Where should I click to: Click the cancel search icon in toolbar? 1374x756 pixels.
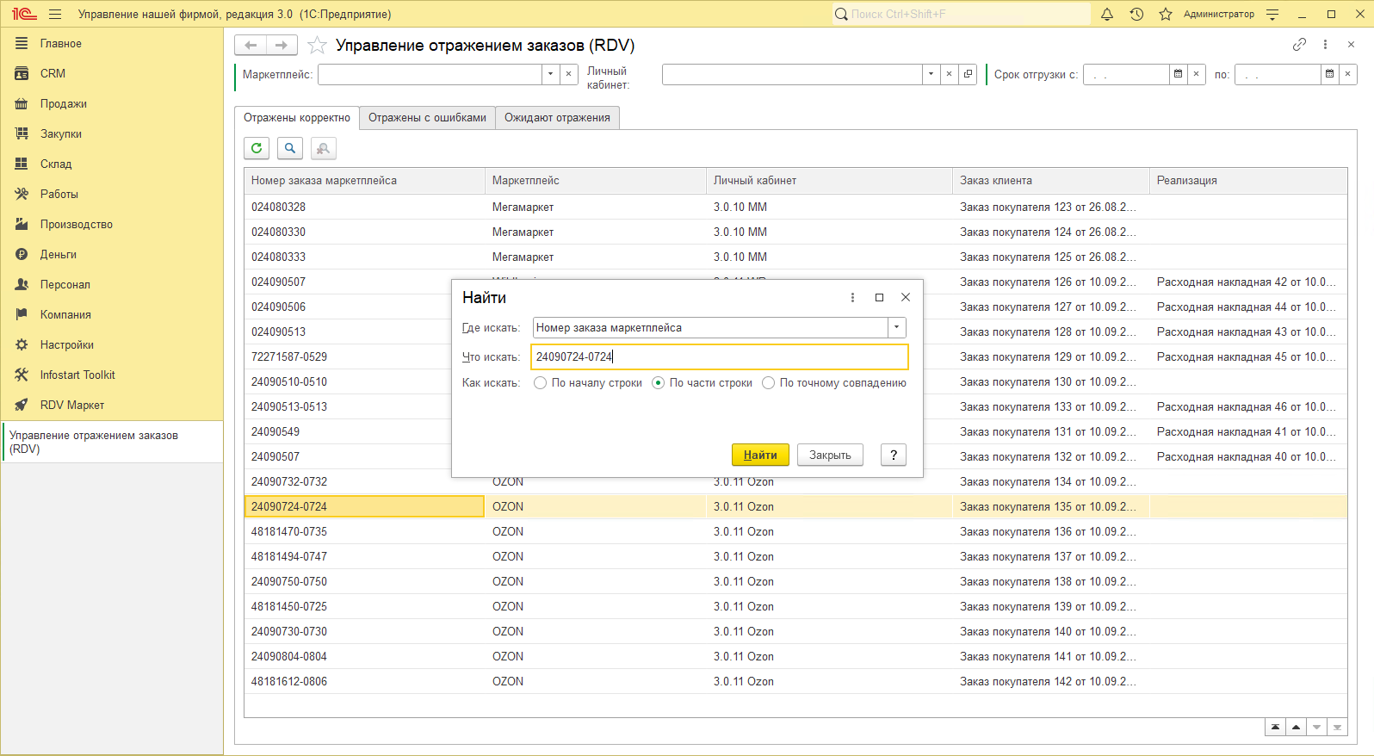coord(323,149)
